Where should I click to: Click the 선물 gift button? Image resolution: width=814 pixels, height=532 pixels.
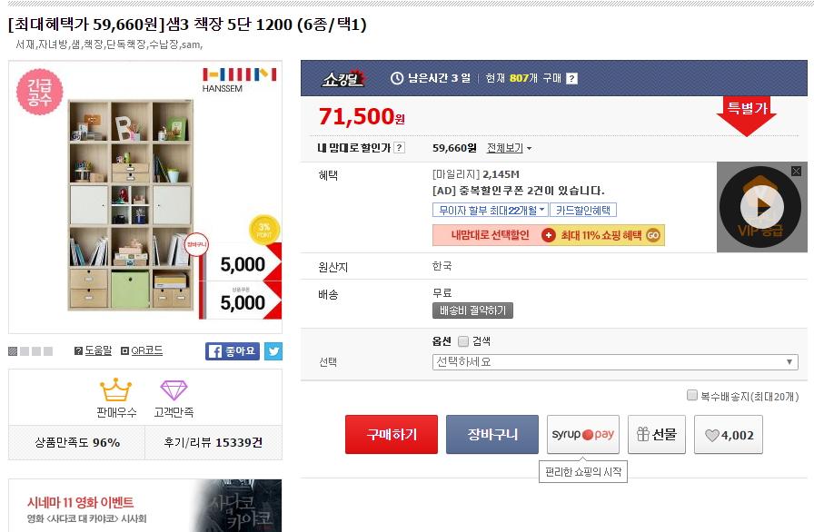657,435
